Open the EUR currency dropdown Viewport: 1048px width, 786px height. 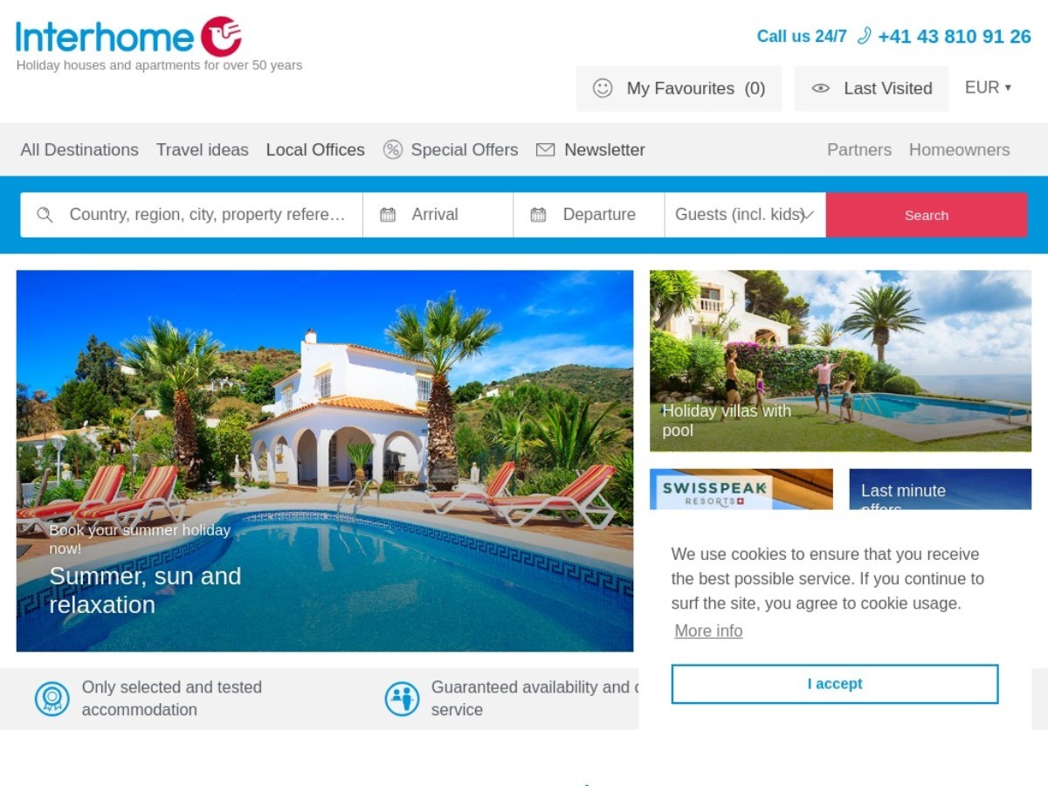(x=988, y=87)
